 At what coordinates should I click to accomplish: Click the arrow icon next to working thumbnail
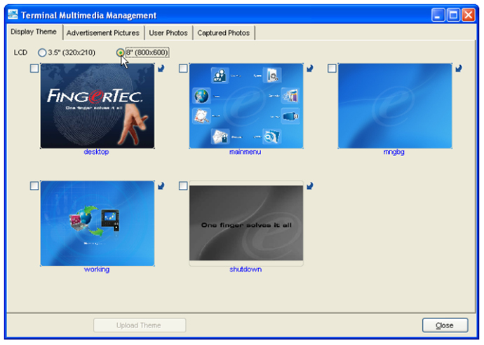[161, 185]
